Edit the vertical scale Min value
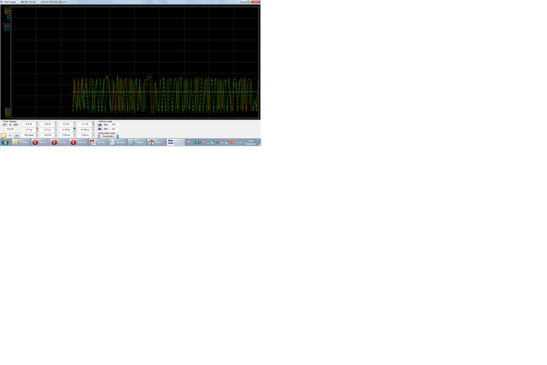 coord(115,129)
